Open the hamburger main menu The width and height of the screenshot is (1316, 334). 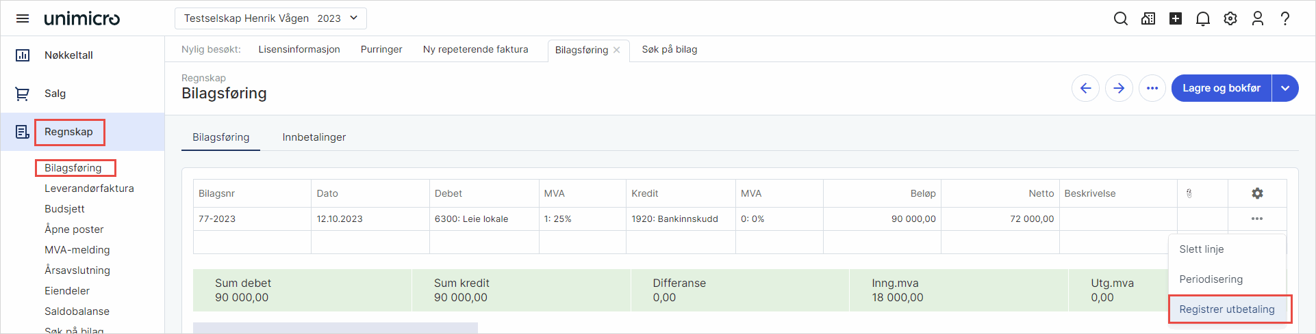[23, 18]
